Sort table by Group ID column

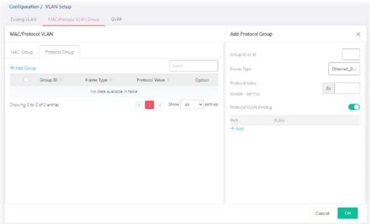click(x=50, y=80)
